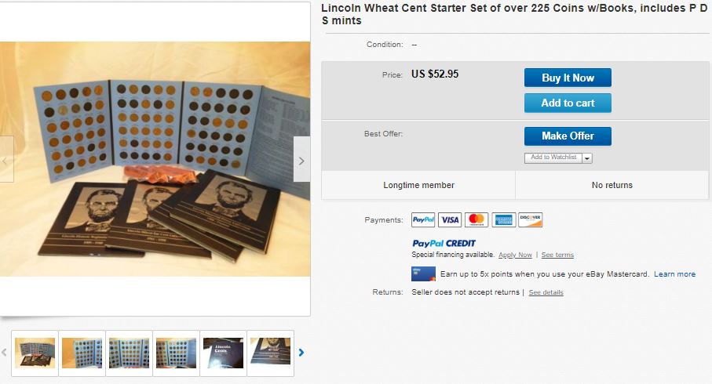Image resolution: width=712 pixels, height=384 pixels.
Task: Open the See terms link
Action: (x=557, y=255)
